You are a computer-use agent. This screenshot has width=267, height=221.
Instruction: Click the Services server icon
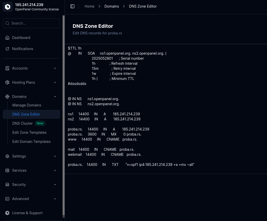click(x=7, y=170)
